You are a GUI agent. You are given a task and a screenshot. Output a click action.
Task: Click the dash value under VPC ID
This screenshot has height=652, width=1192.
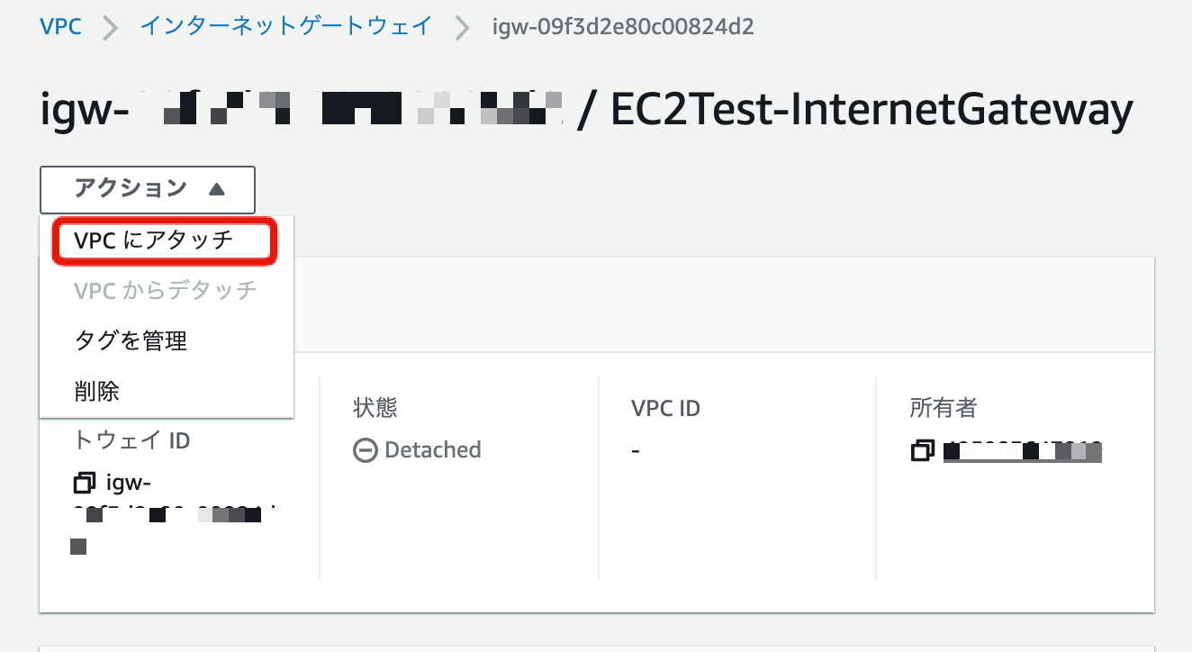(x=636, y=450)
